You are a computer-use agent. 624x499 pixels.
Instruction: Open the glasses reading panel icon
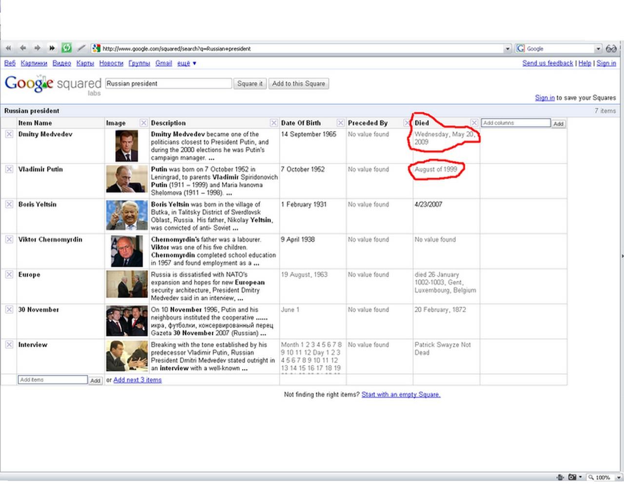(611, 49)
